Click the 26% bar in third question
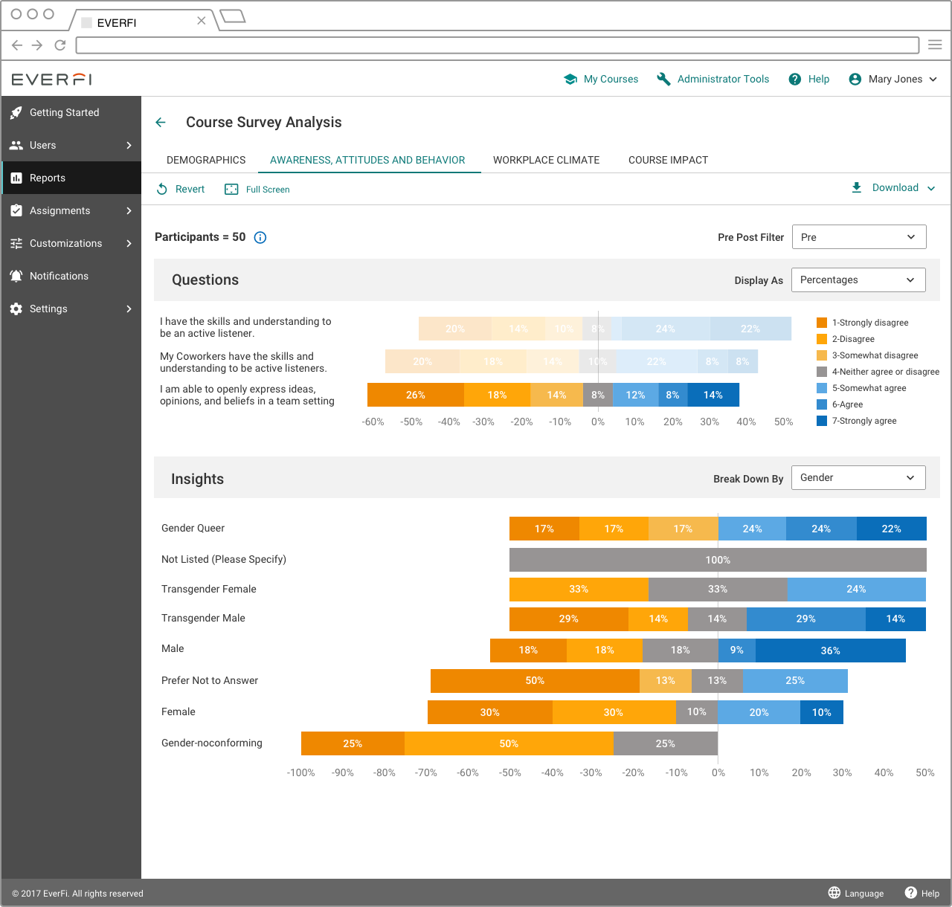Image resolution: width=952 pixels, height=907 pixels. [x=416, y=395]
